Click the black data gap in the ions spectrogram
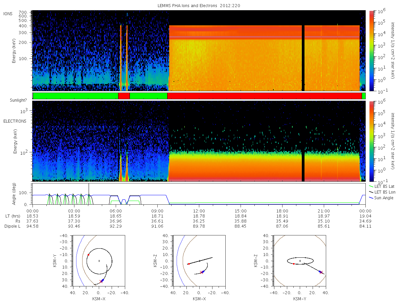 pyautogui.click(x=303, y=58)
